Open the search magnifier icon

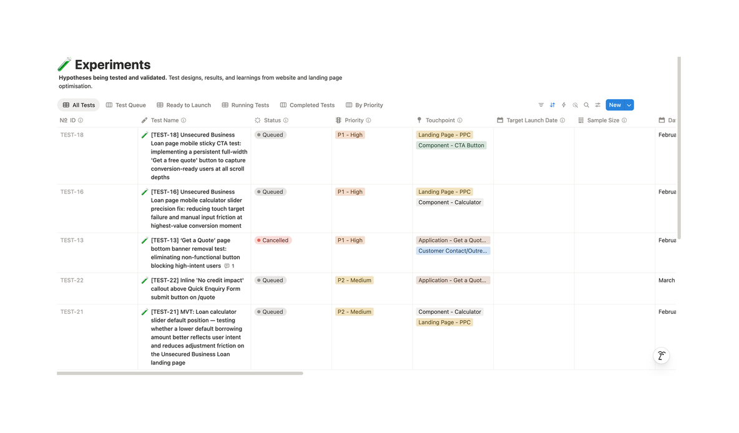586,105
